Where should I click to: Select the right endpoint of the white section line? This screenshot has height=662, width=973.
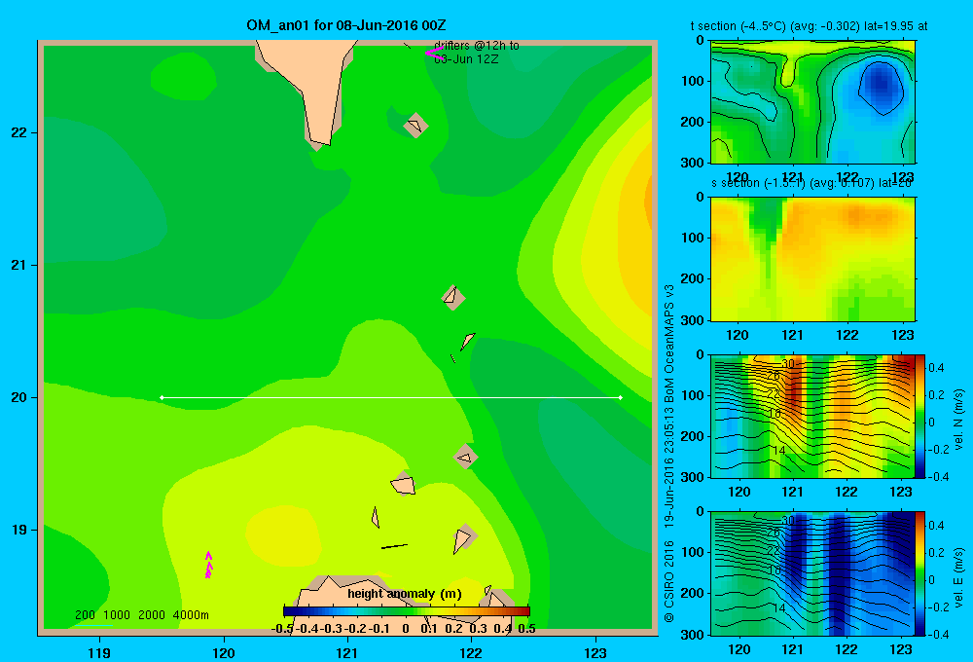tap(621, 397)
